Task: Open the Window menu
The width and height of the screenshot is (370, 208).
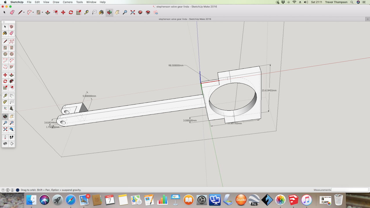Action: pyautogui.click(x=91, y=2)
